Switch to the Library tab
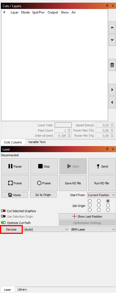 pos(22,289)
